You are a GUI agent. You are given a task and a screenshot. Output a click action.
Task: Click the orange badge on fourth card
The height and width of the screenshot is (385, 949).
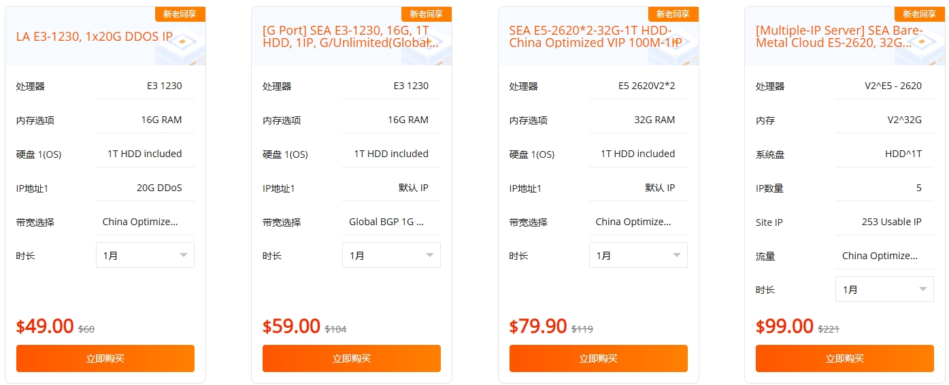click(920, 14)
